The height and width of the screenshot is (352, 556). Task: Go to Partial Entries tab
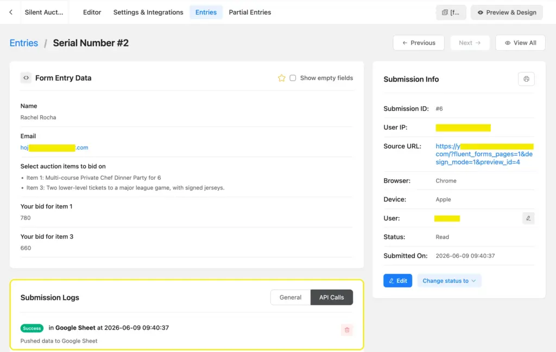[250, 12]
